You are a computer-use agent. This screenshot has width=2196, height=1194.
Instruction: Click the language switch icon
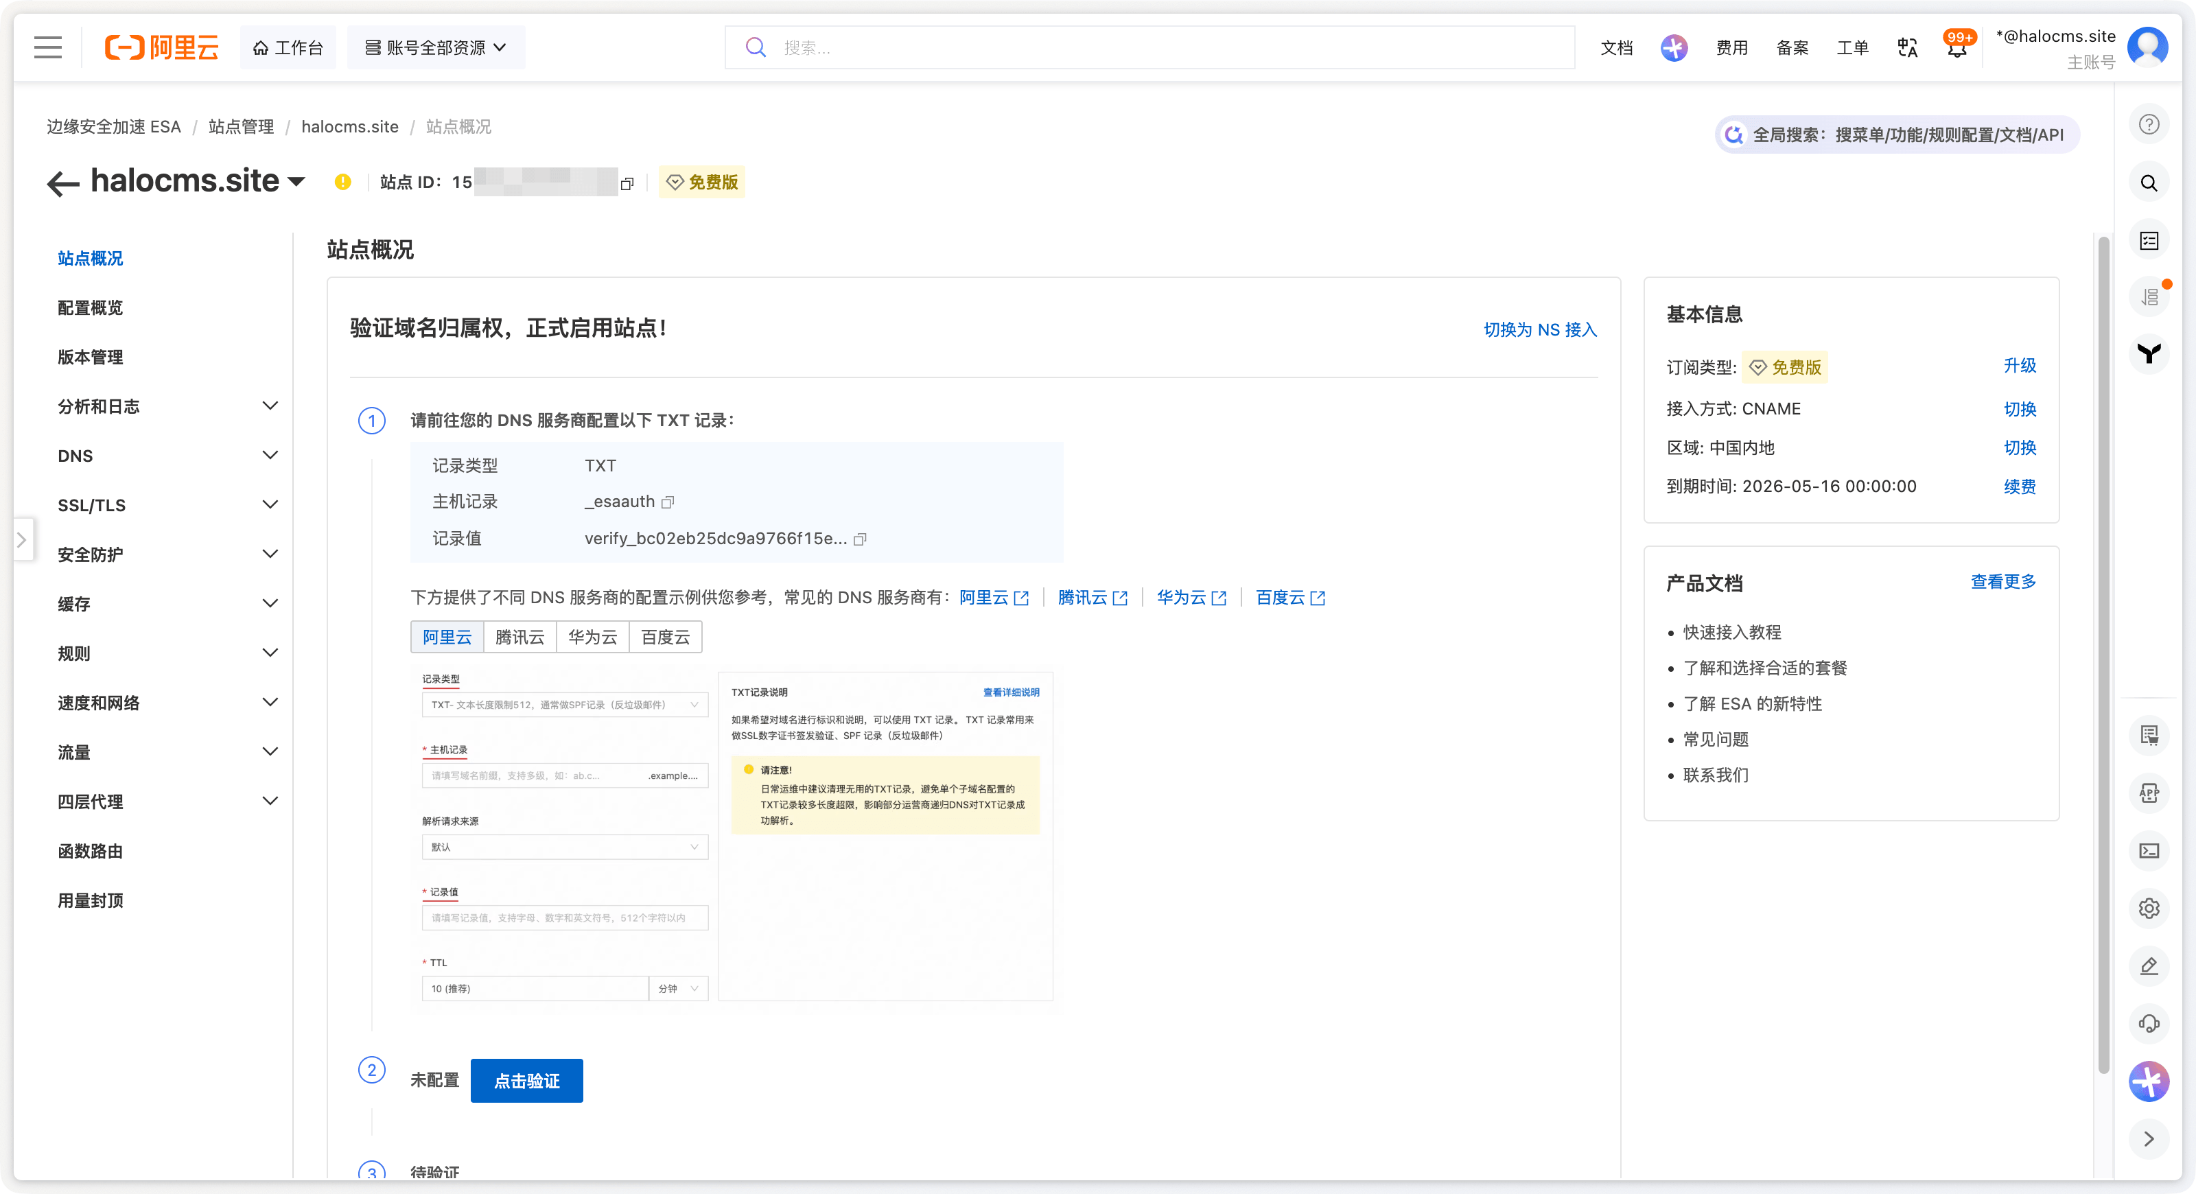[x=1907, y=48]
